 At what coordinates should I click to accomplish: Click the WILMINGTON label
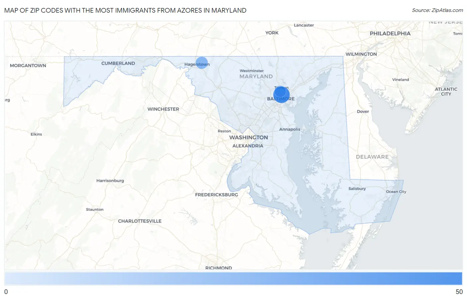(361, 54)
